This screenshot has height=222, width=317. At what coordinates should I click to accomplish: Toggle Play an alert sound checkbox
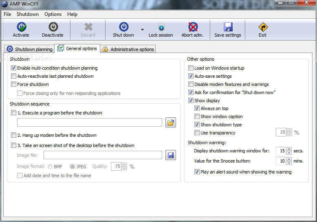[197, 172]
